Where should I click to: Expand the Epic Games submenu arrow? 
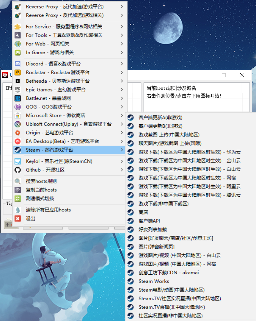click(x=122, y=90)
